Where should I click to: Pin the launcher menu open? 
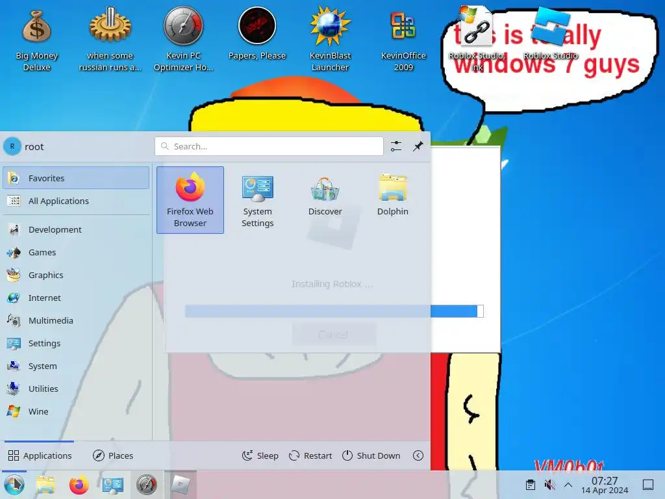(x=418, y=146)
